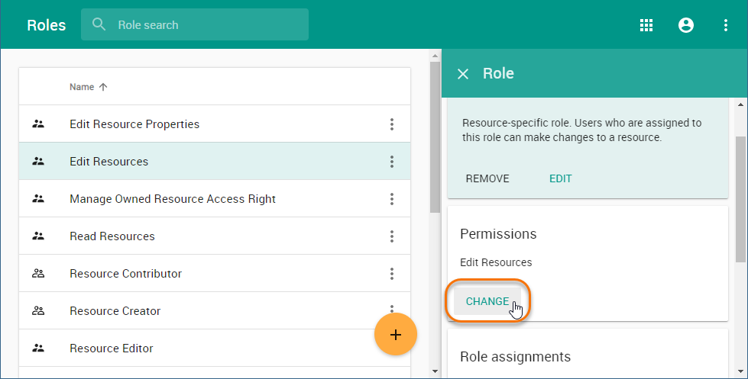Click the magnifier icon in search bar
Viewport: 748px width, 379px height.
click(x=99, y=24)
